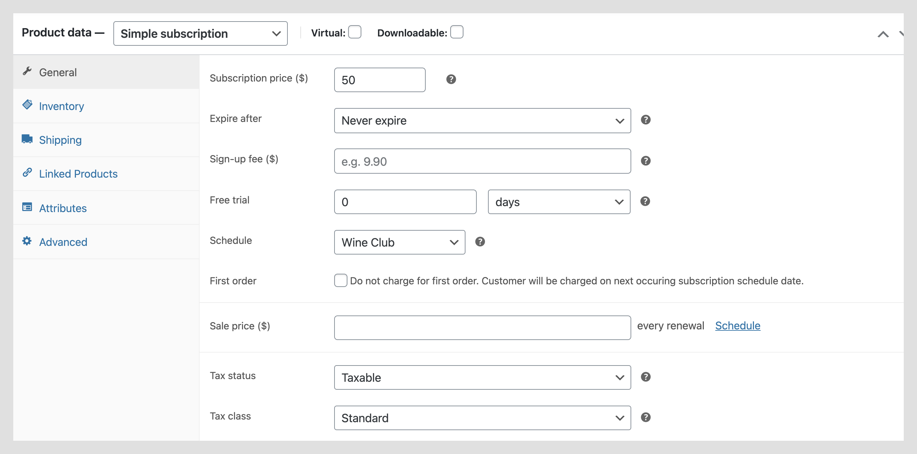The image size is (917, 454).
Task: Open the Simple subscription product type dropdown
Action: coord(200,33)
